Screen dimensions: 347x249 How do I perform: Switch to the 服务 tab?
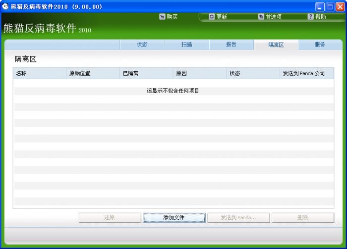[320, 45]
